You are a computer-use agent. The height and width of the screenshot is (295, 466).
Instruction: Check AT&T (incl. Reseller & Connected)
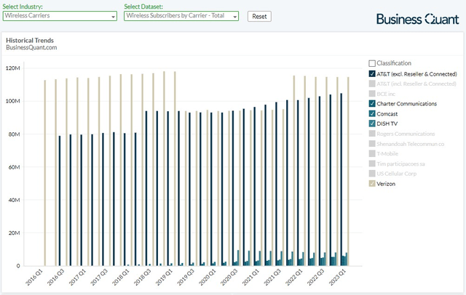[372, 84]
